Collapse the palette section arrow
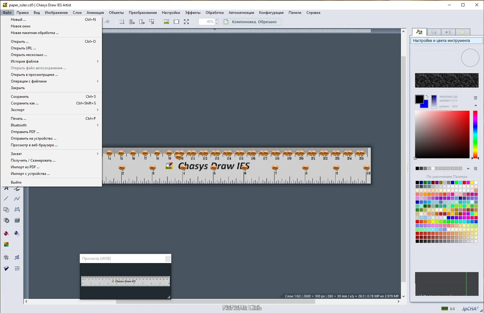 click(468, 169)
